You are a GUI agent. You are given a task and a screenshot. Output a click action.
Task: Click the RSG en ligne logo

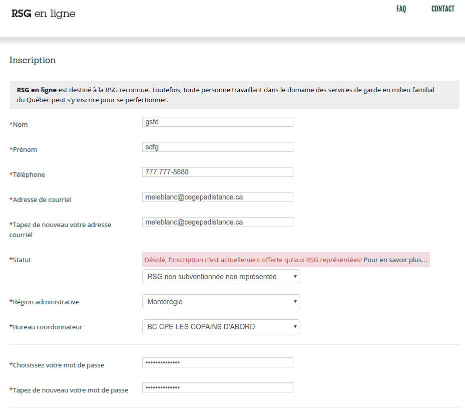[43, 14]
